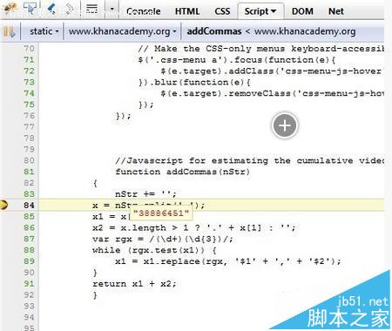
Task: Open the Script tab dropdown
Action: coord(260,11)
